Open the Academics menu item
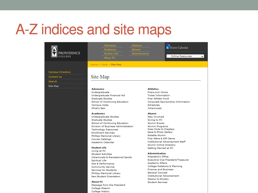Viewport: 258px width, 193px height. click(110, 50)
